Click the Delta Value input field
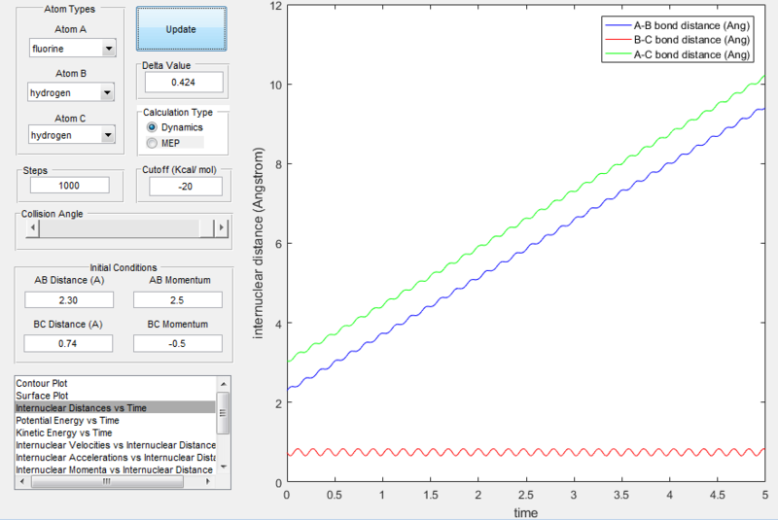The width and height of the screenshot is (778, 520). 184,83
